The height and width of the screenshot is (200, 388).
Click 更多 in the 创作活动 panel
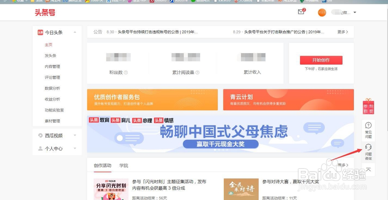(x=343, y=165)
